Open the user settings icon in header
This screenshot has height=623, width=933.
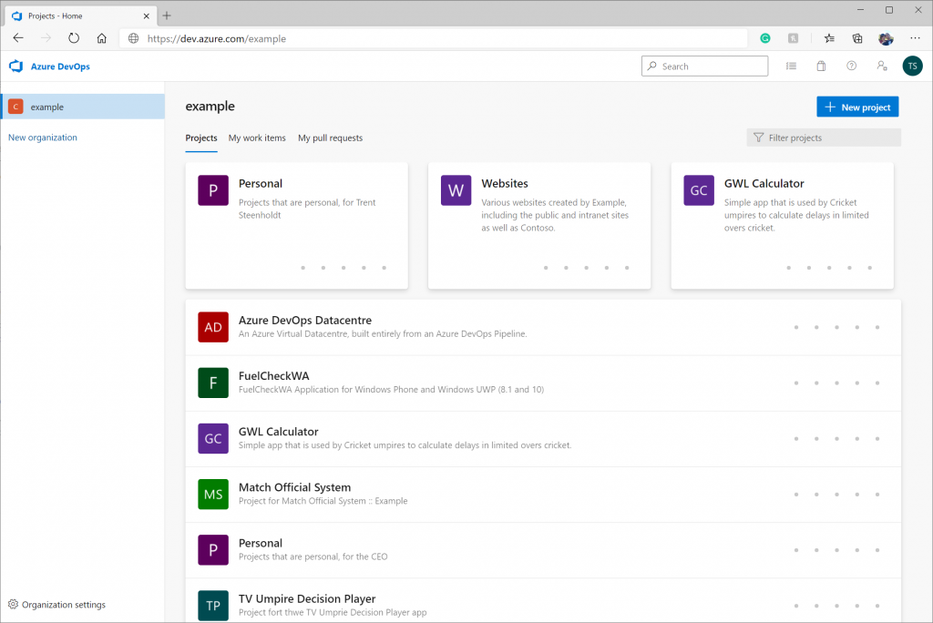[882, 66]
